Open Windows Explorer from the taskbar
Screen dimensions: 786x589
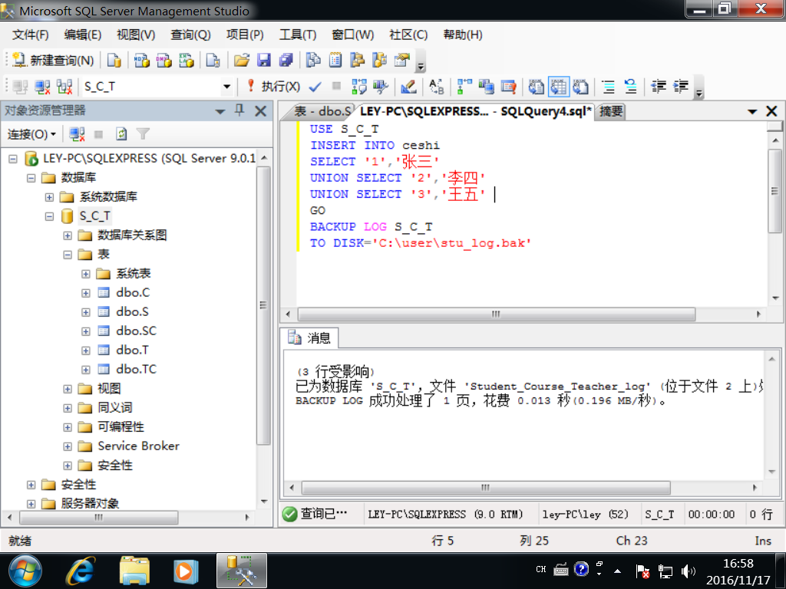[134, 571]
